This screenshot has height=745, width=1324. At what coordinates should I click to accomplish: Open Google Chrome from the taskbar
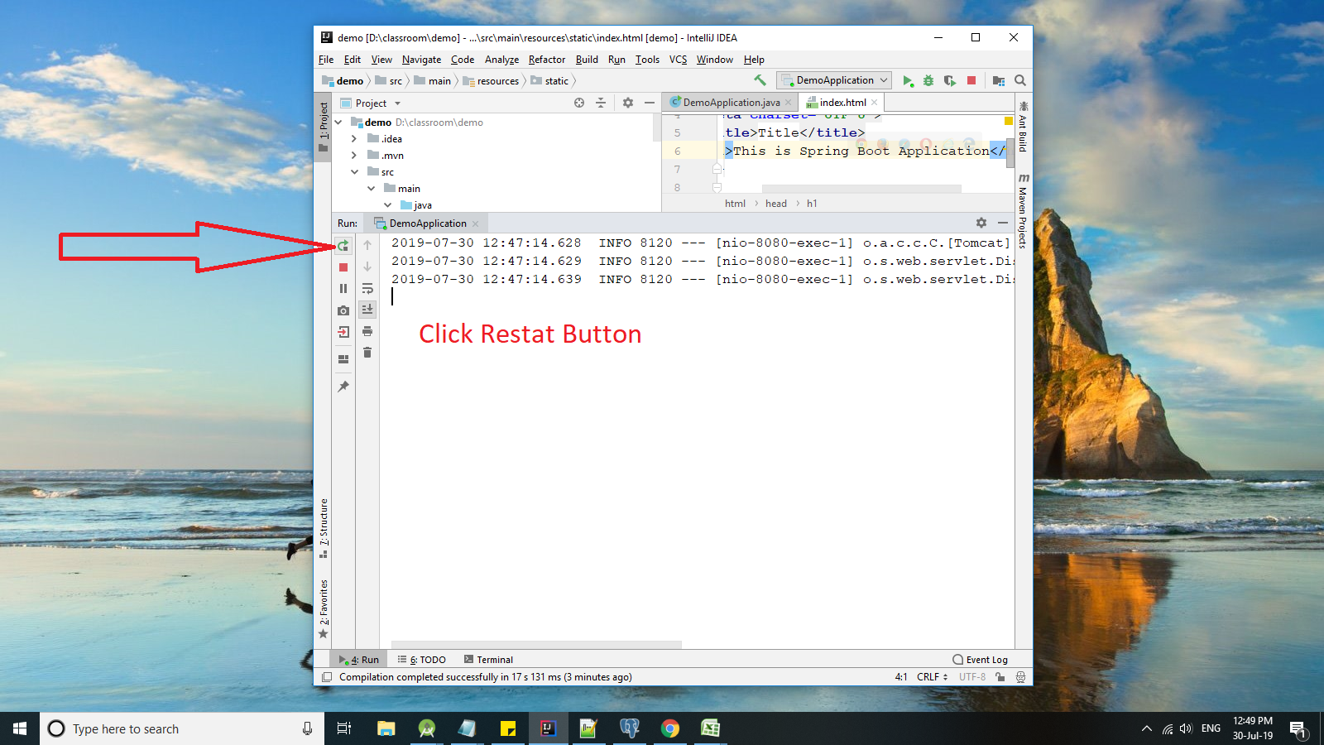[x=670, y=728]
